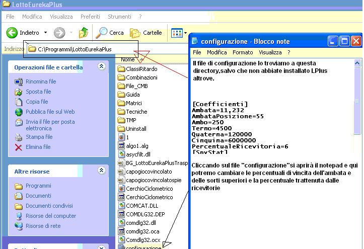Go up one folder level icon
Screen dimensions: 364x249
(x=84, y=33)
